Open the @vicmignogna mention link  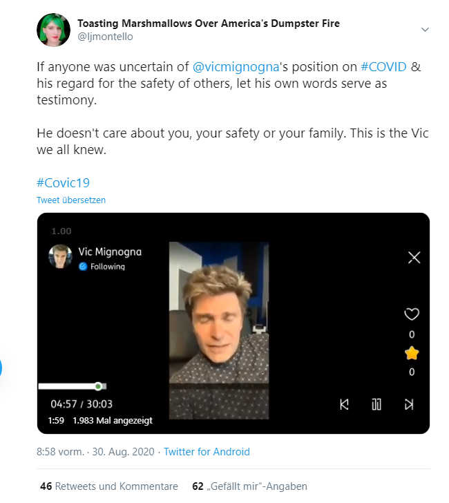236,67
